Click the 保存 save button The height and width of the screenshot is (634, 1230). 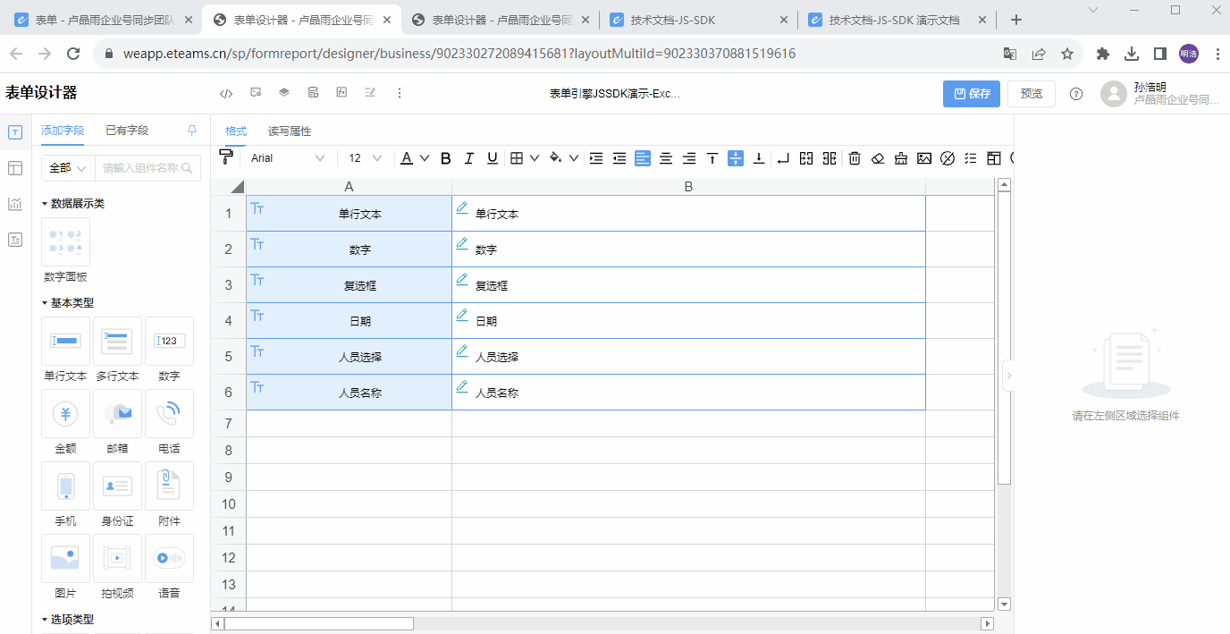(x=971, y=92)
